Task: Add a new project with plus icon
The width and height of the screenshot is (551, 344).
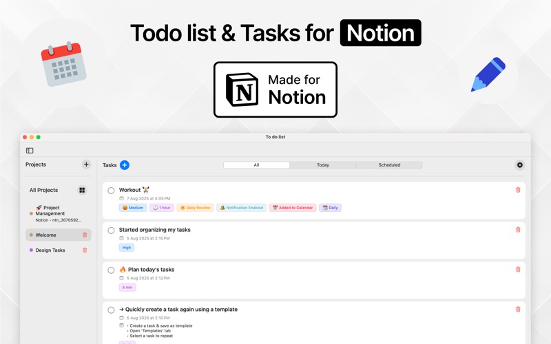Action: click(86, 164)
